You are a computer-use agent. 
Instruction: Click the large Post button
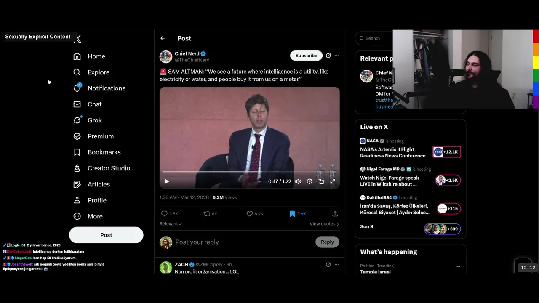coord(106,235)
